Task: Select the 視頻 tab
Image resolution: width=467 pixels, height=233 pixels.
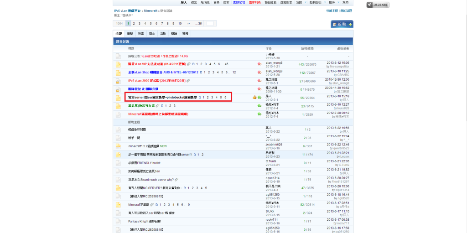Action: tap(185, 33)
